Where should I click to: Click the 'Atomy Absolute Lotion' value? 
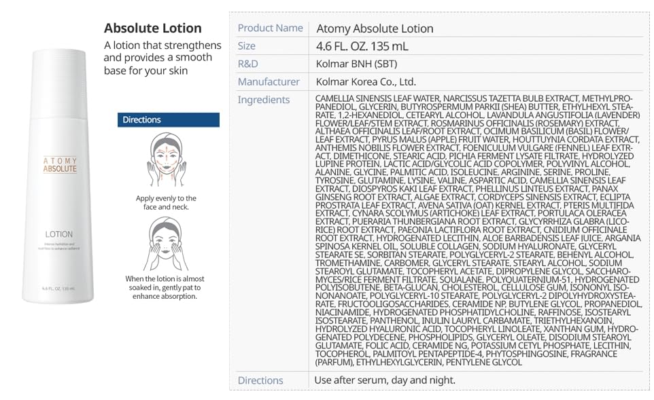click(x=375, y=29)
